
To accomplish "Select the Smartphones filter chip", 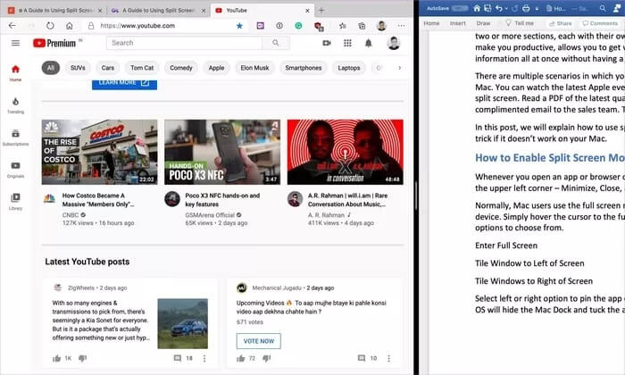I will pos(304,68).
